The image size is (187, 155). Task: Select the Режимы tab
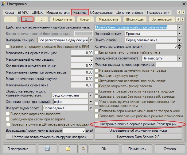(80, 13)
